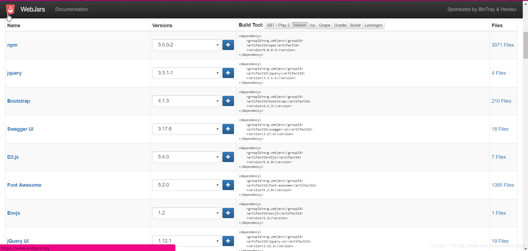This screenshot has height=251, width=528.
Task: Select Leiningen build tool
Action: (374, 25)
